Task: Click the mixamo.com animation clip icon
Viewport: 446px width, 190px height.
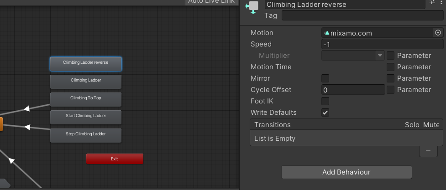Action: [x=327, y=33]
